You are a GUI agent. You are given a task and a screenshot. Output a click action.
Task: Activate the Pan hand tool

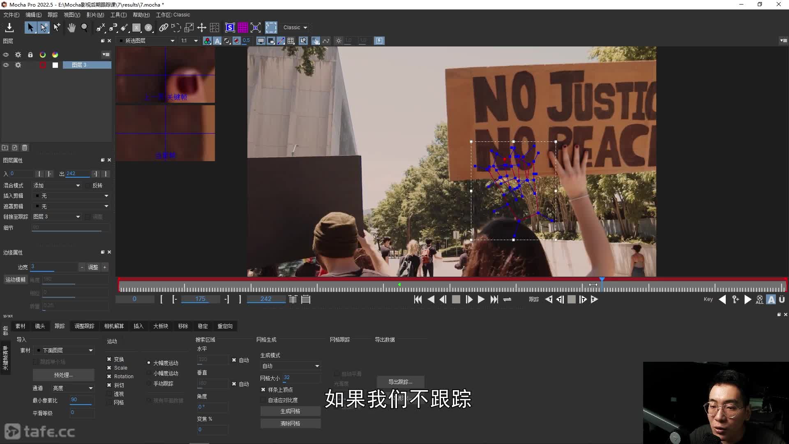(72, 28)
